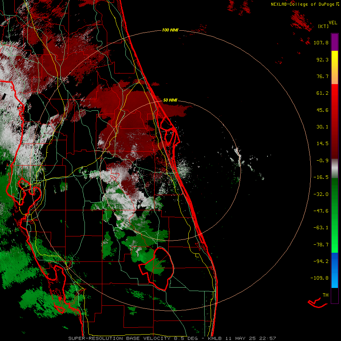
Task: Pick the gray near-zero segment of color bar
Action: [335, 169]
